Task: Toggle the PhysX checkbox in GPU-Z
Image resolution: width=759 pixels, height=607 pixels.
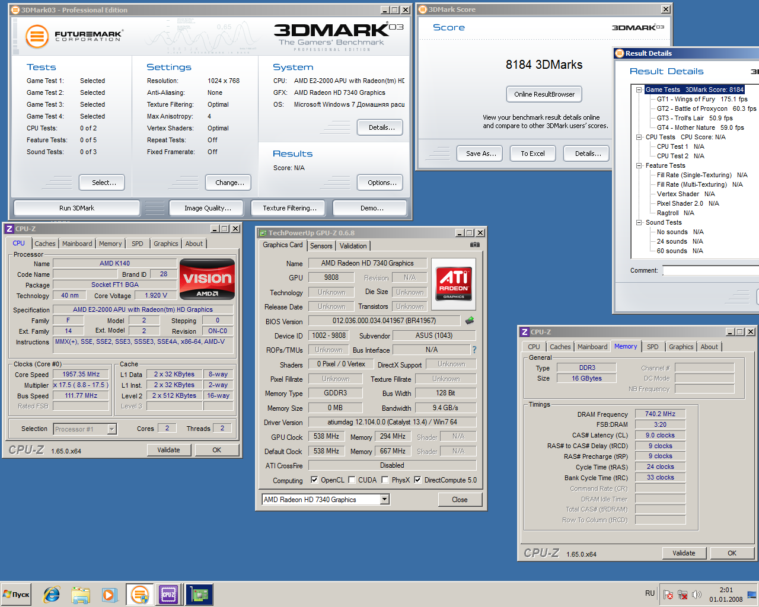Action: point(385,480)
